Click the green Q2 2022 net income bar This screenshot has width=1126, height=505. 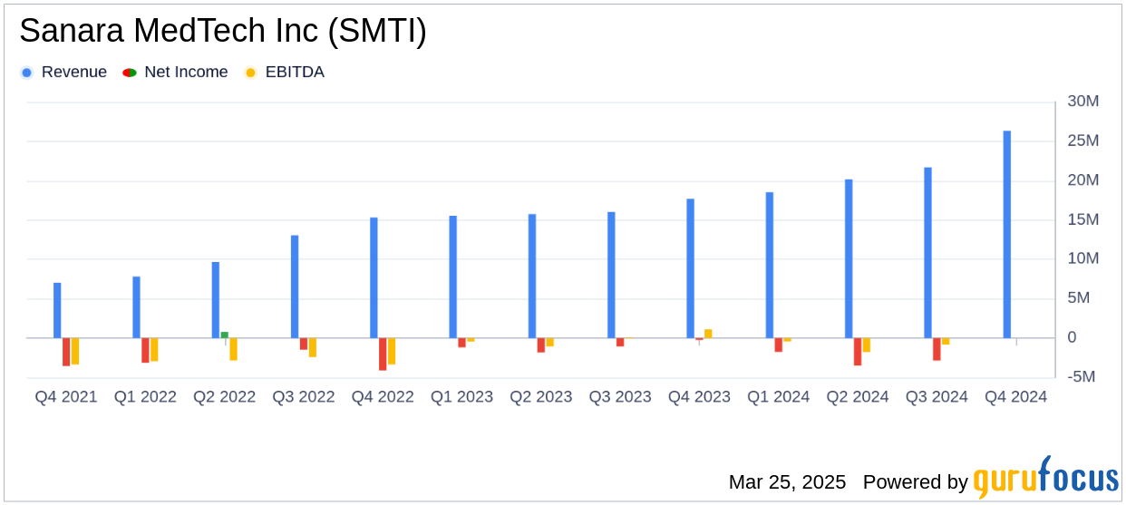coord(225,335)
